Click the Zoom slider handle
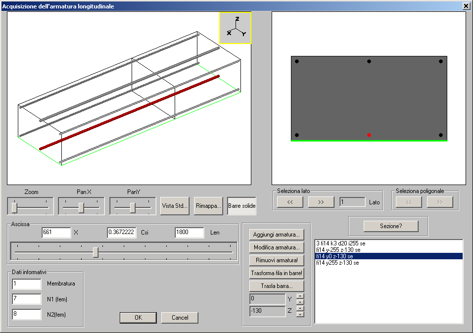This screenshot has height=333, width=473. pyautogui.click(x=14, y=207)
